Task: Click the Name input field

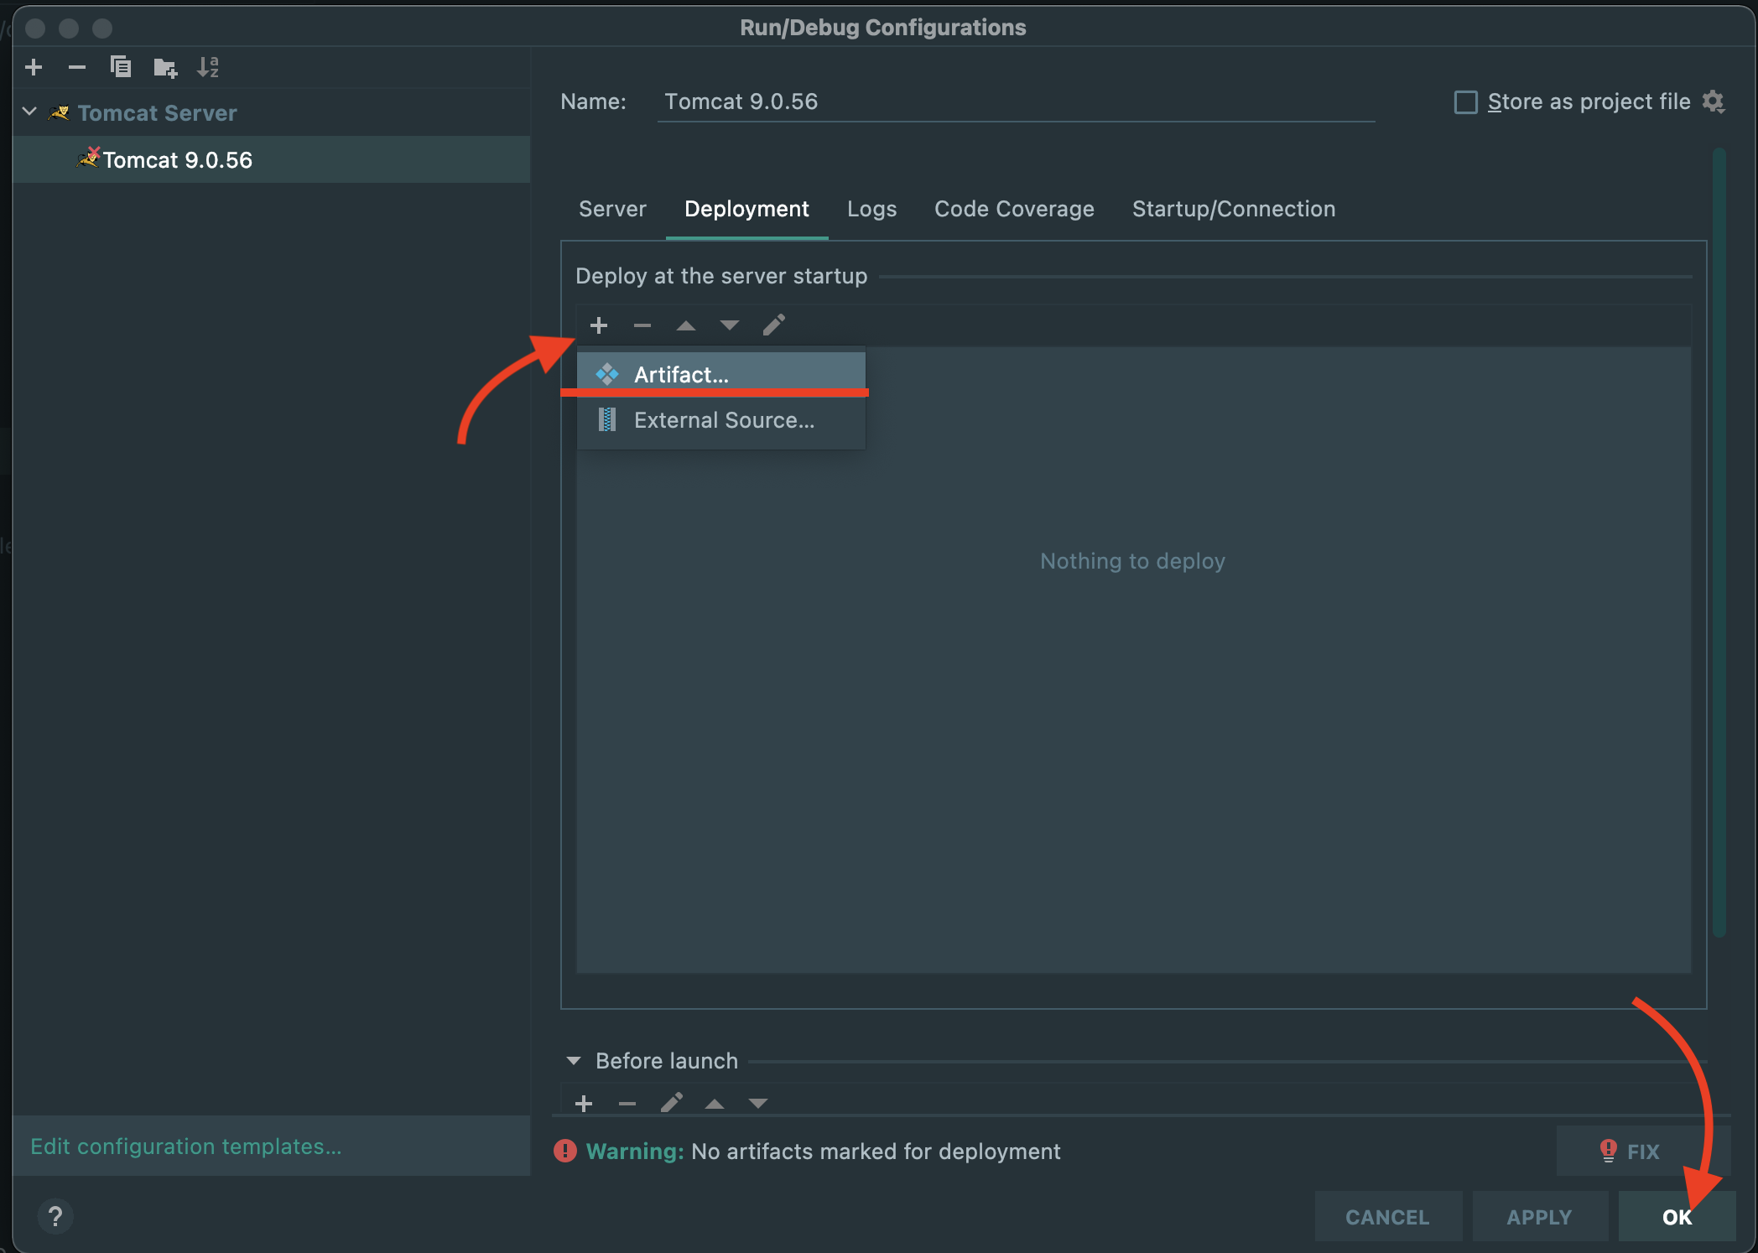Action: 1015,101
